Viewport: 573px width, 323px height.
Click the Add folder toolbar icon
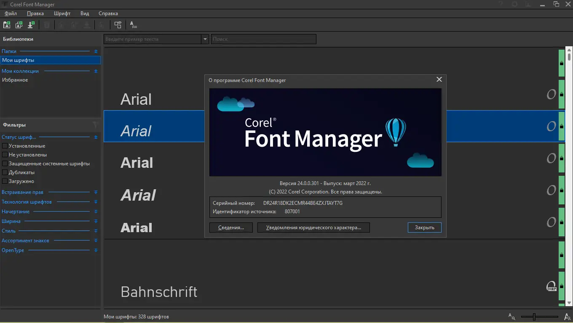point(7,25)
